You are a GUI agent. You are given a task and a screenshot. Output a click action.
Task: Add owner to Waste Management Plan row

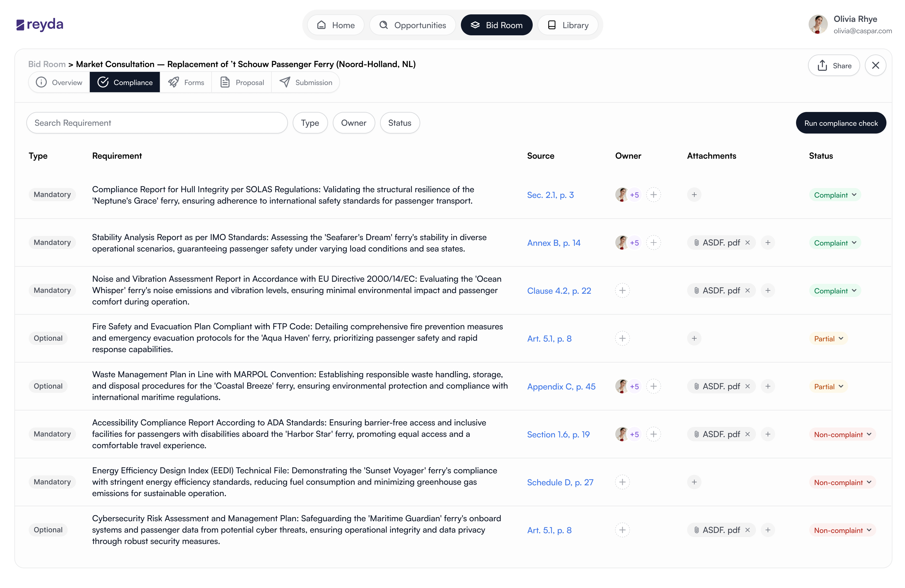(x=653, y=387)
